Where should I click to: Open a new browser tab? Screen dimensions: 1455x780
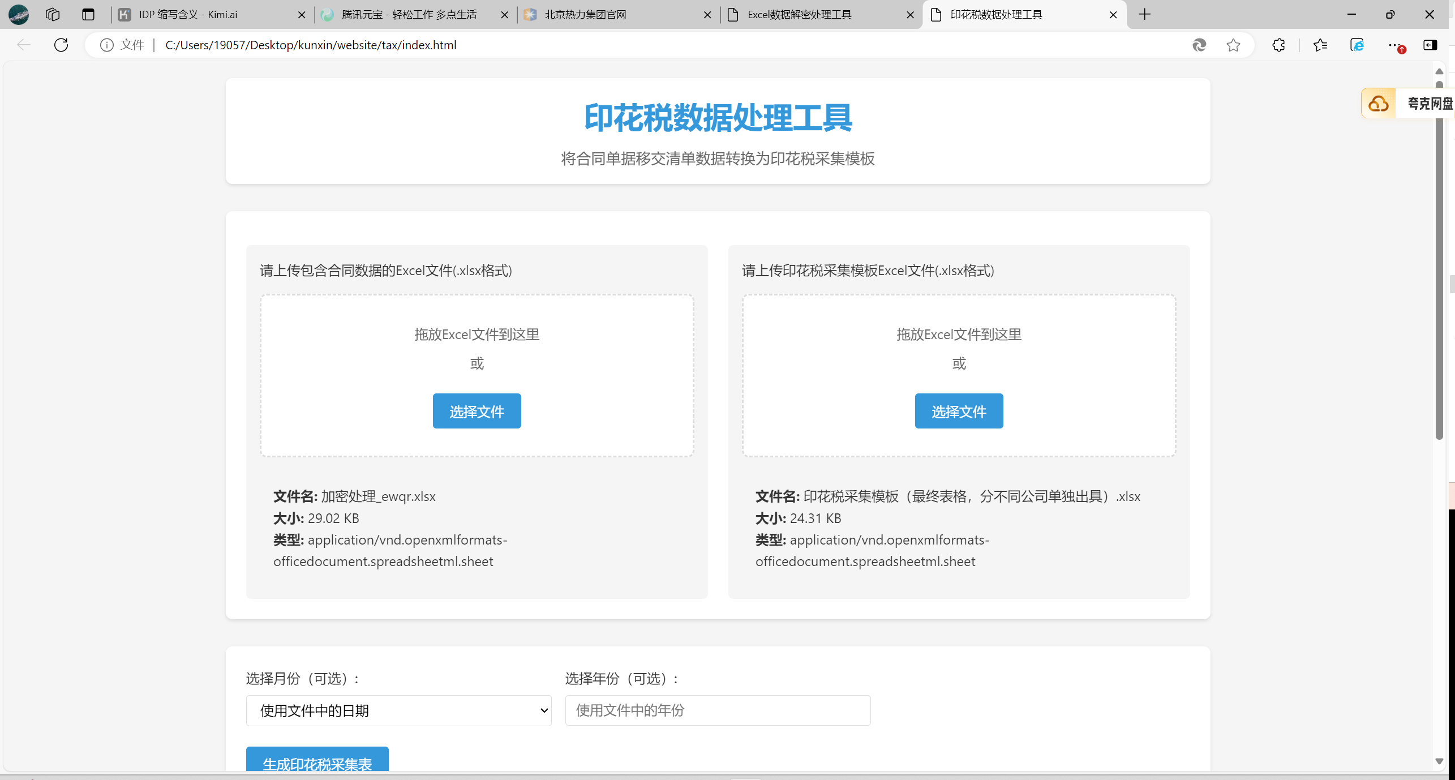pyautogui.click(x=1145, y=14)
